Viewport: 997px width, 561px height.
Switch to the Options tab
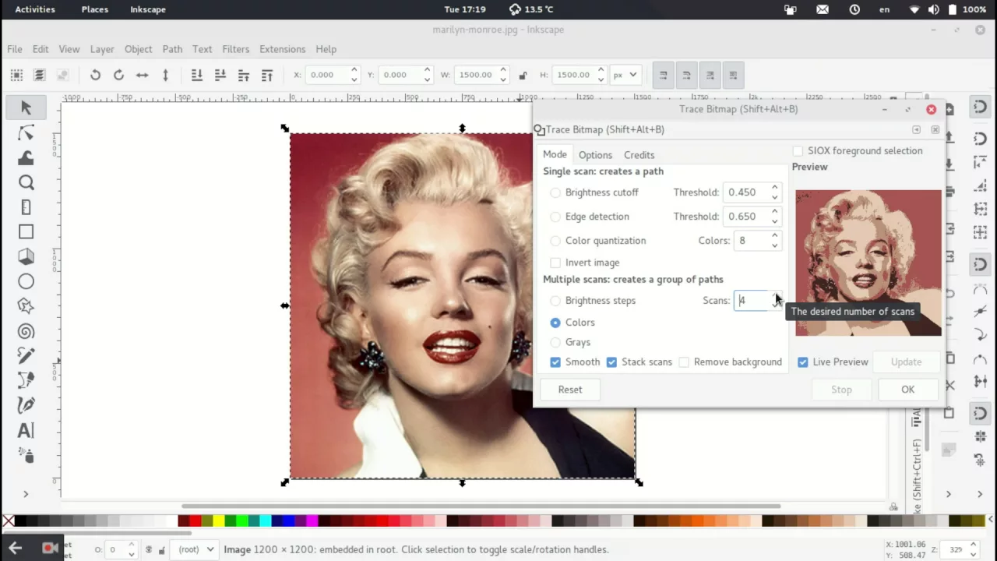click(595, 155)
